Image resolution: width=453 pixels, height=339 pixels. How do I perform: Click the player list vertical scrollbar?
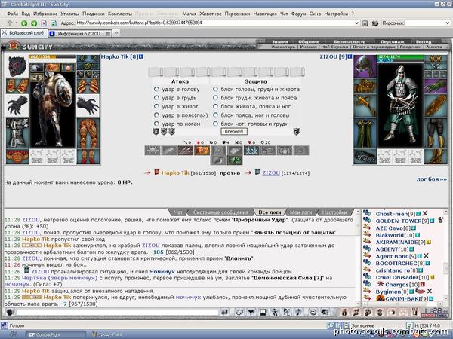447,255
